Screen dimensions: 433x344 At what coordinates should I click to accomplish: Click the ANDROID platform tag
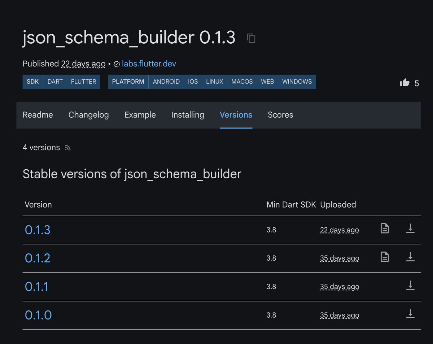click(166, 82)
